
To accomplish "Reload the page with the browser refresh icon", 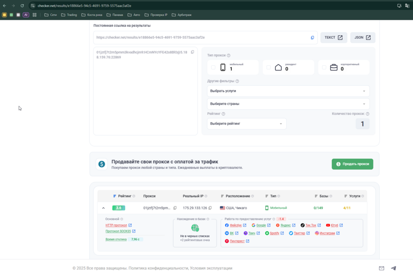I will point(22,6).
